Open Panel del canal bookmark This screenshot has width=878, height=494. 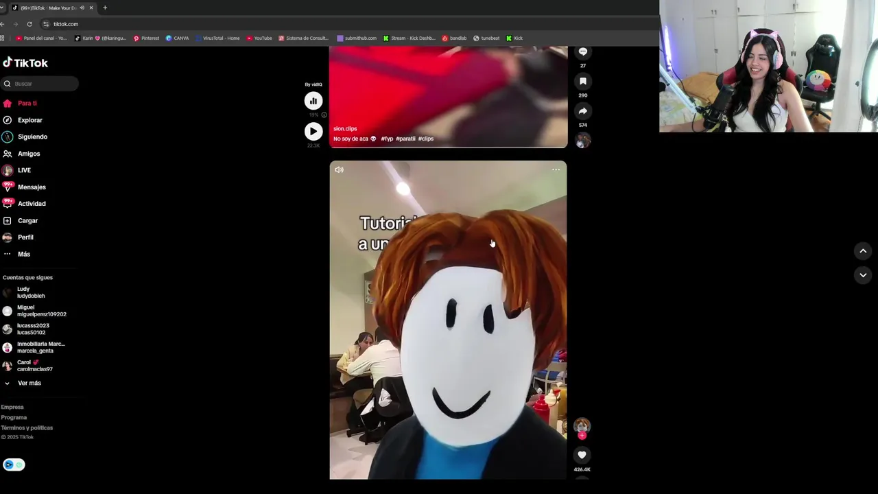[x=41, y=38]
